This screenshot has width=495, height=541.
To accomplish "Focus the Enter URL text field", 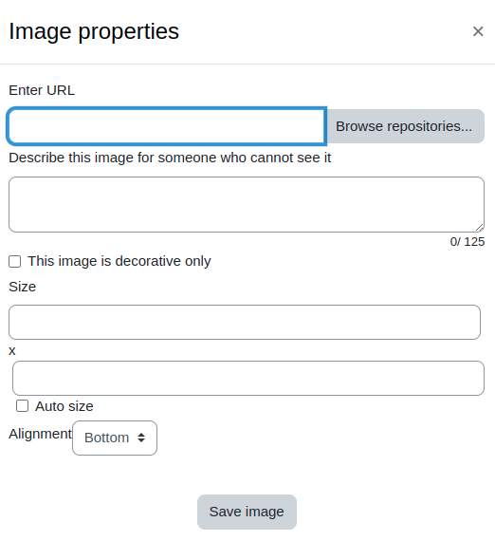I will tap(167, 126).
